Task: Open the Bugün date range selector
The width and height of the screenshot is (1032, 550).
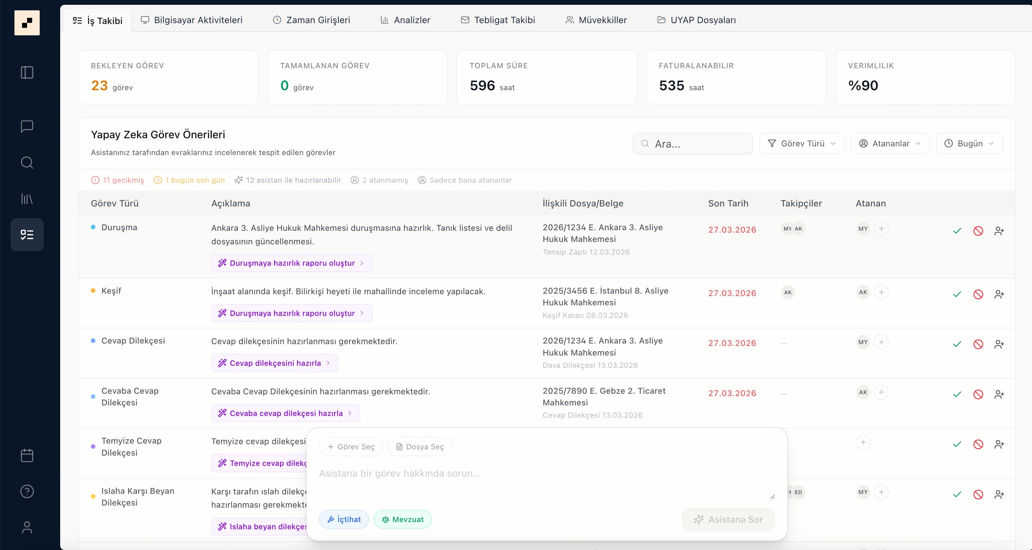Action: 969,143
